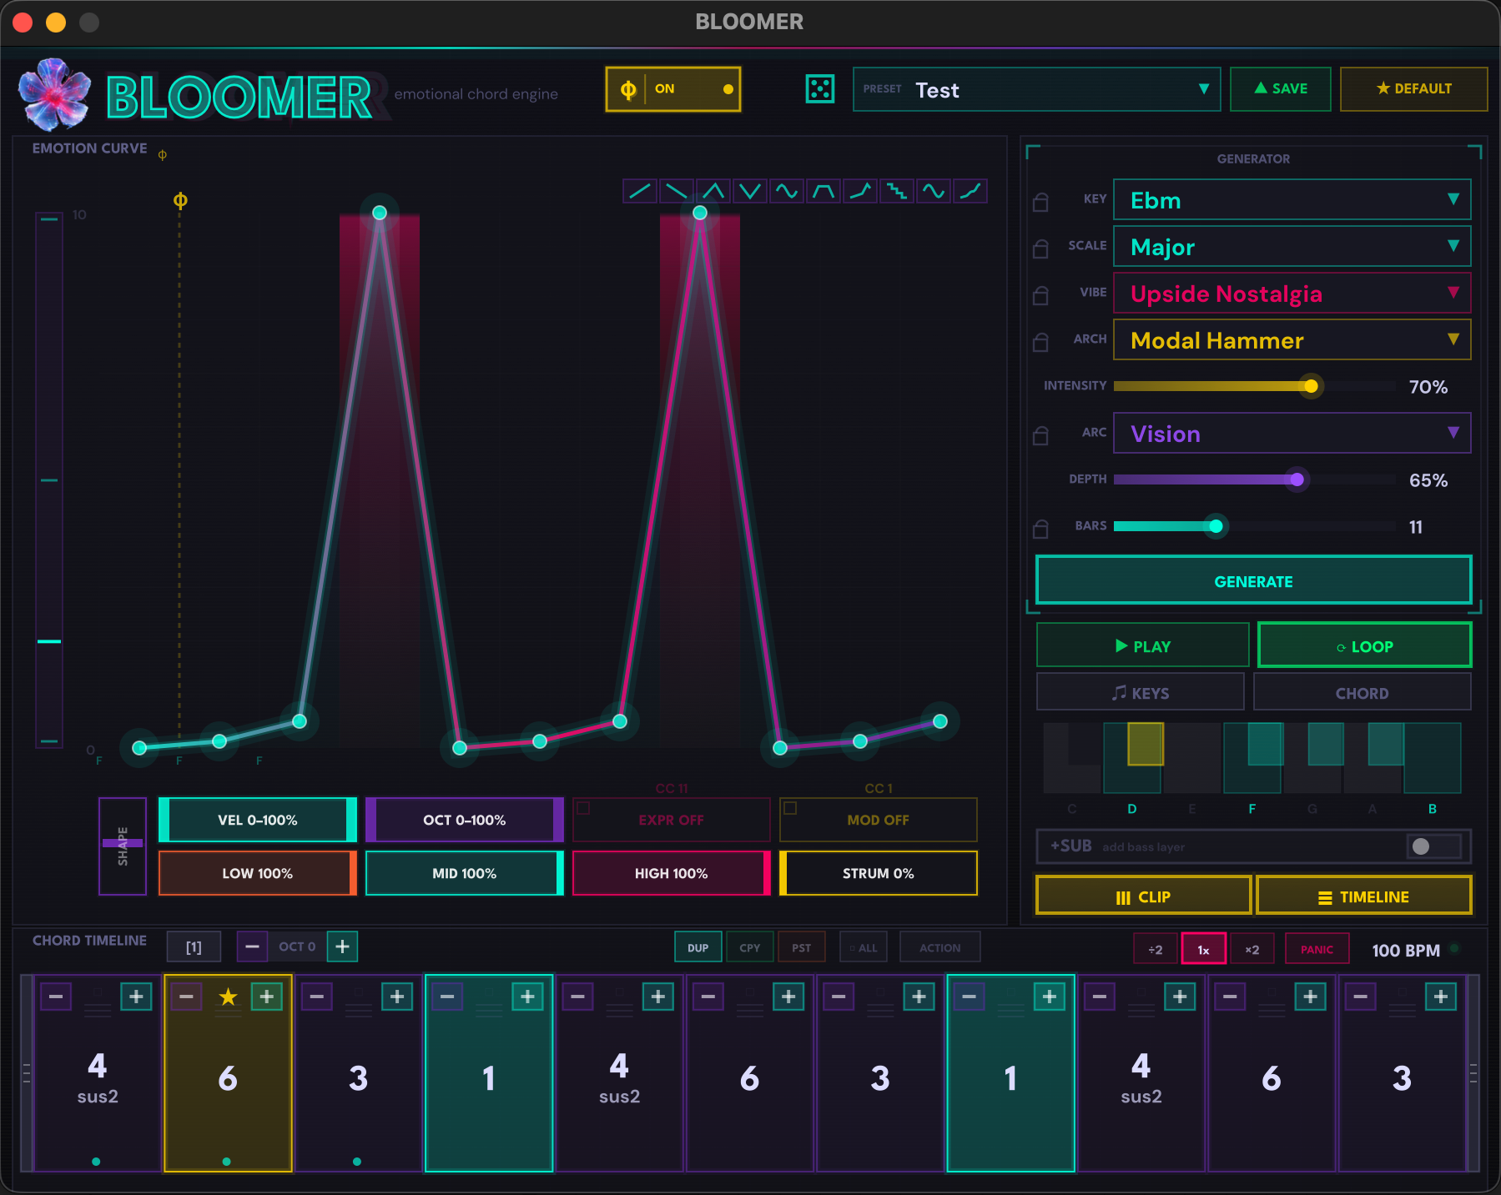Image resolution: width=1501 pixels, height=1195 pixels.
Task: Click the Bloomer flower logo
Action: (x=55, y=94)
